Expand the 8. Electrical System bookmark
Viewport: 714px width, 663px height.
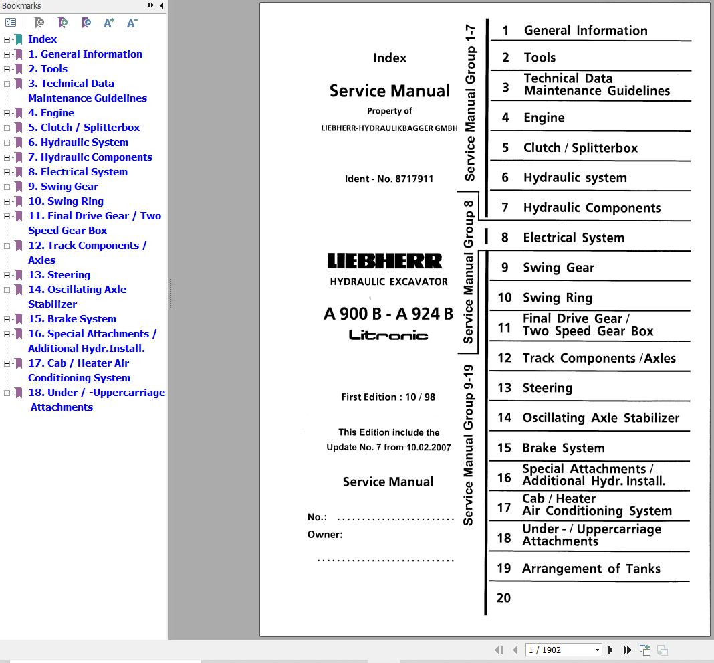pyautogui.click(x=7, y=172)
